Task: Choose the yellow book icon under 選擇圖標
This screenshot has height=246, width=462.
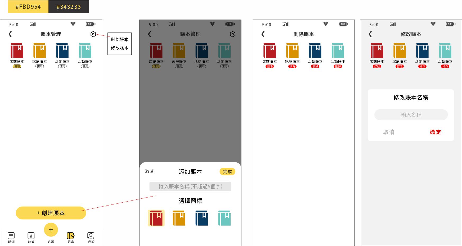Action: coord(179,218)
